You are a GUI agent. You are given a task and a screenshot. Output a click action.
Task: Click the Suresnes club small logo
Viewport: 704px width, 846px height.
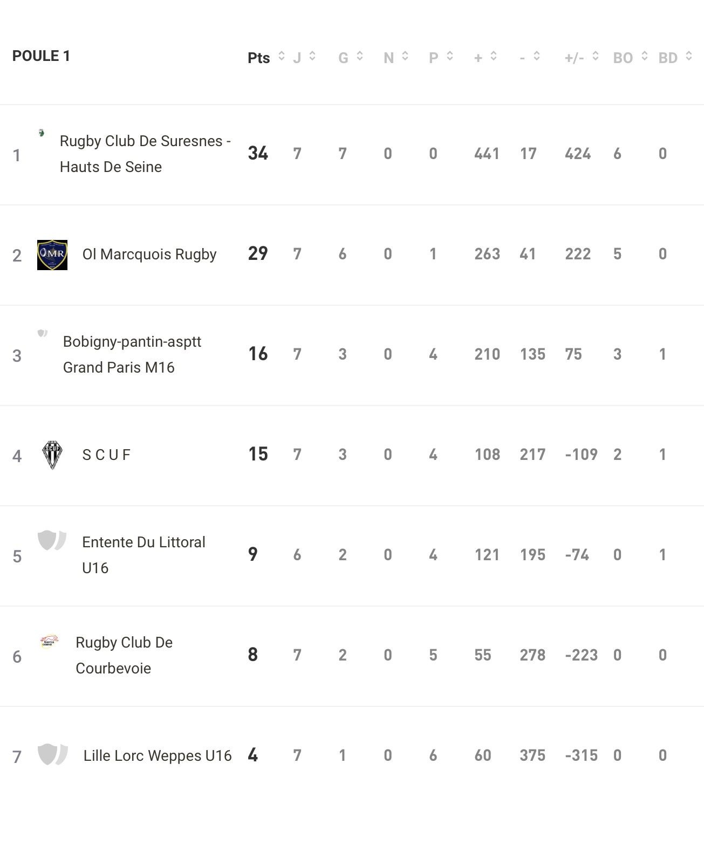click(42, 133)
